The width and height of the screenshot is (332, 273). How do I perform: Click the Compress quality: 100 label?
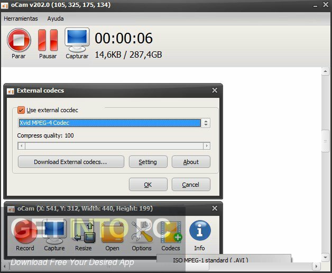tap(45, 135)
